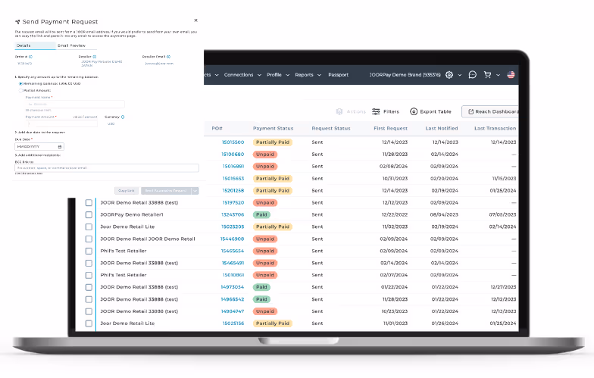The width and height of the screenshot is (594, 378).
Task: Open PO link 13243706
Action: 233,215
